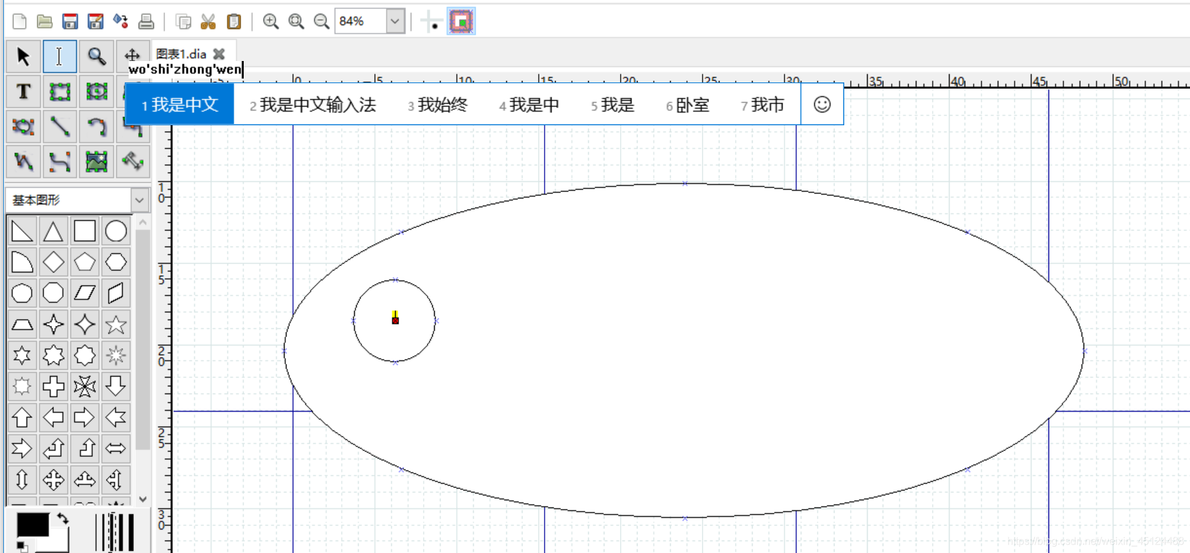Screen dimensions: 1190x553
Task: Select the Modify arrow tool
Action: click(x=23, y=56)
